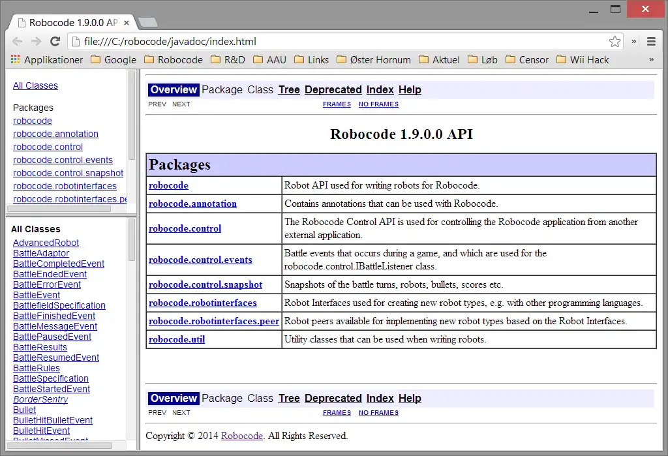Open the Aktuel bookmark folder
This screenshot has height=456, width=668.
pos(439,59)
